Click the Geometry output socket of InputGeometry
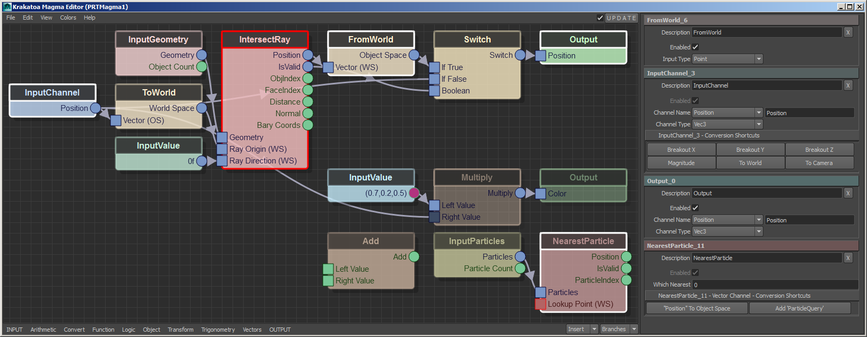The width and height of the screenshot is (867, 337). pyautogui.click(x=202, y=55)
